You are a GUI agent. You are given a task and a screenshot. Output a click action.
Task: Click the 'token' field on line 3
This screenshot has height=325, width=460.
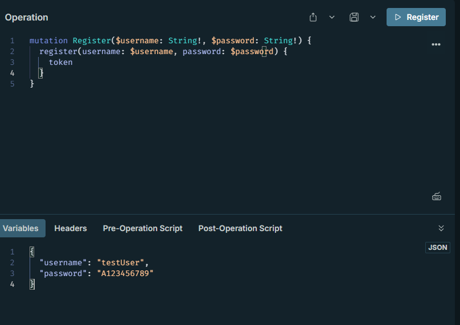pyautogui.click(x=61, y=62)
